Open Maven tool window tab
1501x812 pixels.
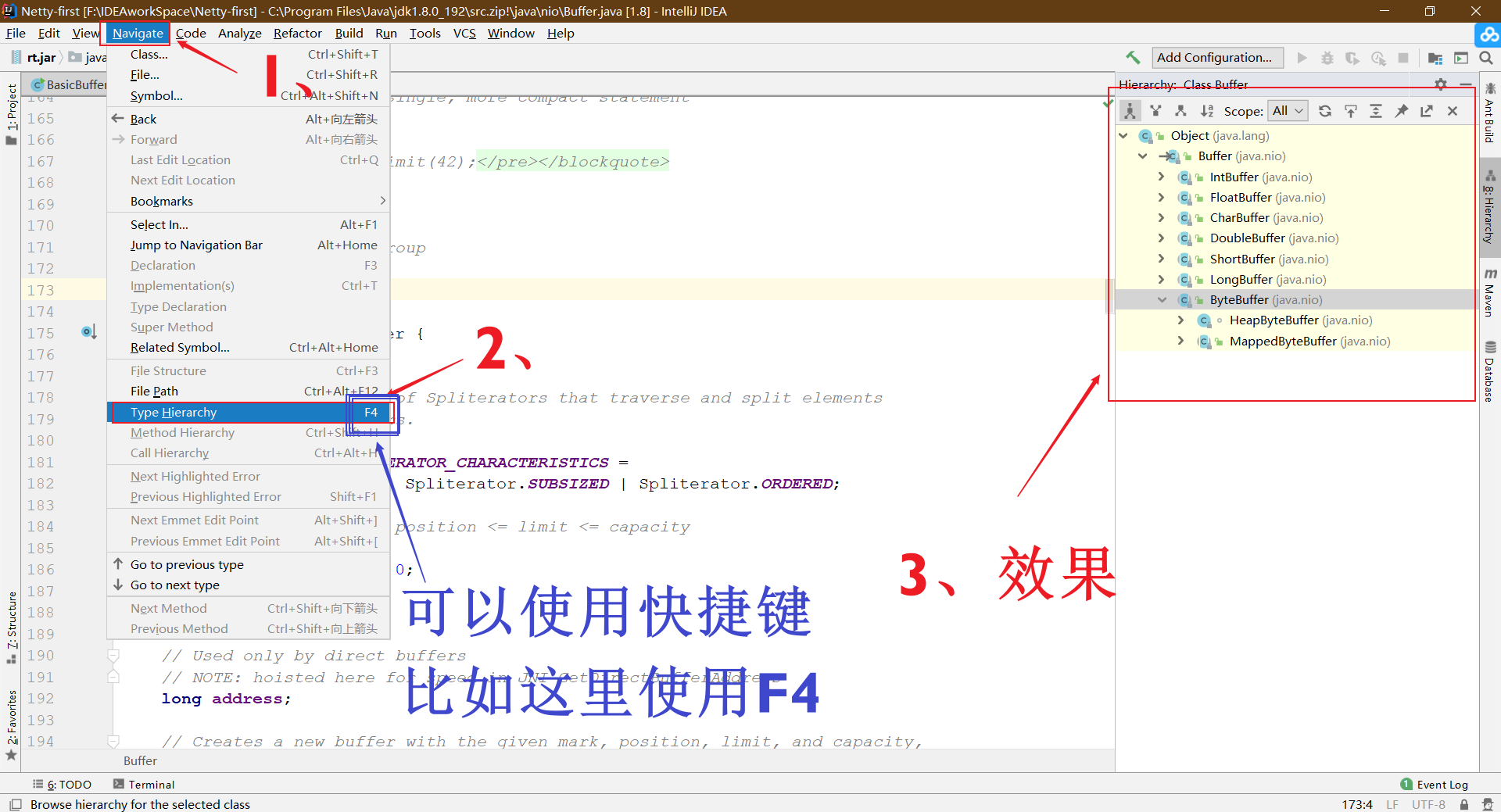(1490, 293)
